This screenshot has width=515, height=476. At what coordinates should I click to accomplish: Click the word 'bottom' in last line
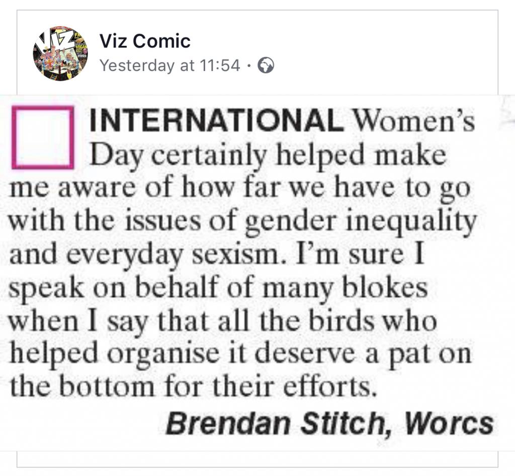pos(107,385)
